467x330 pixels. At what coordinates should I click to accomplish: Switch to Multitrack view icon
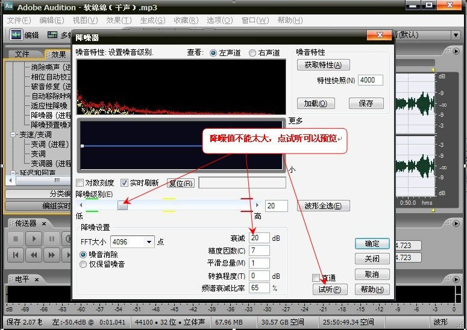click(52, 35)
